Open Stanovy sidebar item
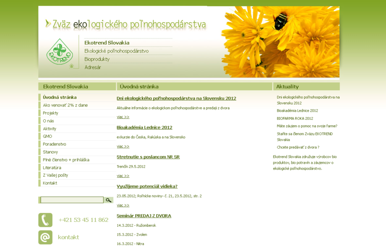The width and height of the screenshot is (386, 247). pyautogui.click(x=50, y=152)
